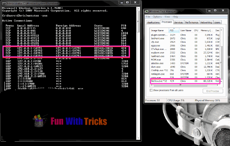Sort processes by Image Name column
This screenshot has height=146, width=230.
[159, 30]
